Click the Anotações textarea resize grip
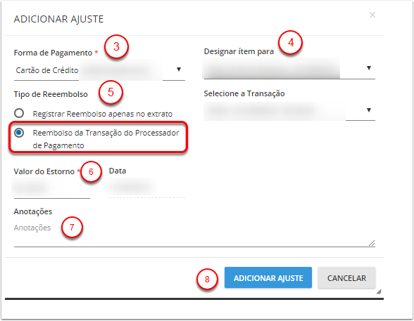414x321 pixels. [x=372, y=243]
